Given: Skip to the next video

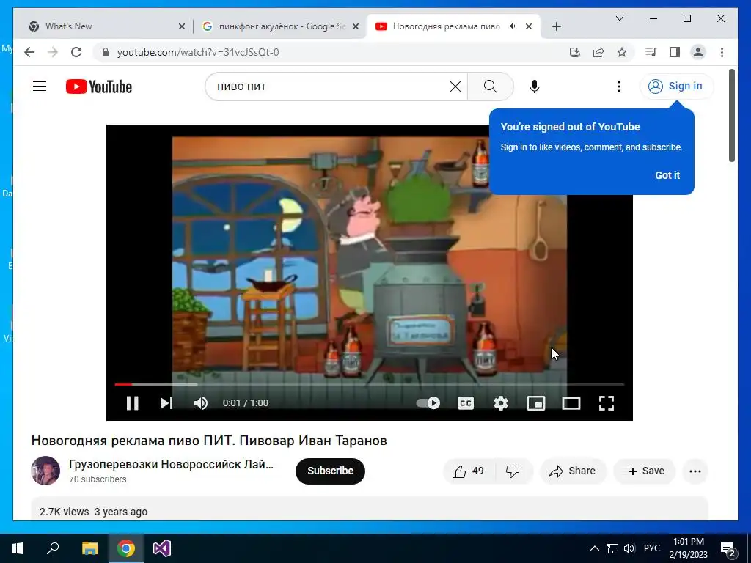Looking at the screenshot, I should 166,403.
